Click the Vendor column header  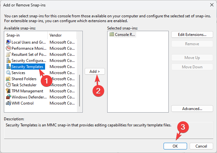[x=62, y=35]
